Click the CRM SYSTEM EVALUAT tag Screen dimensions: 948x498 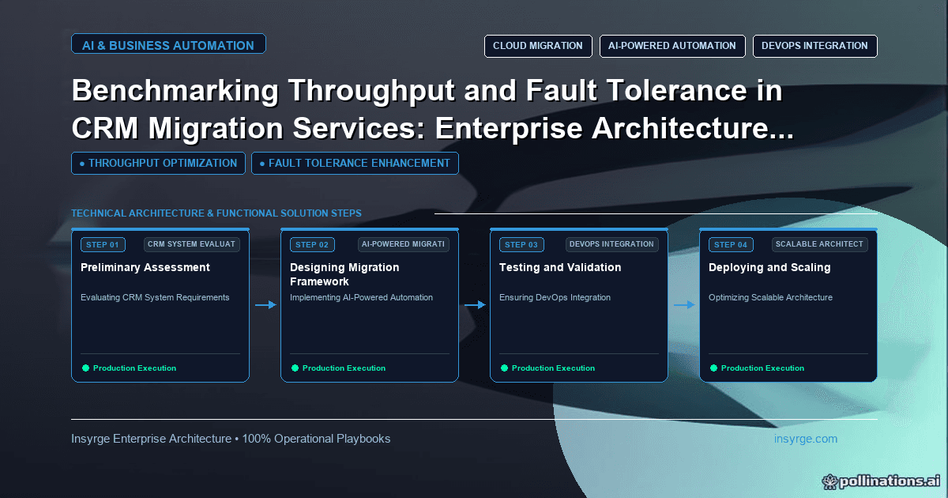tap(191, 244)
